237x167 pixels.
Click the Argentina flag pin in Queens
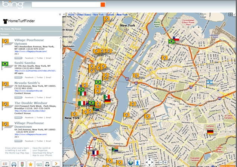(209, 82)
